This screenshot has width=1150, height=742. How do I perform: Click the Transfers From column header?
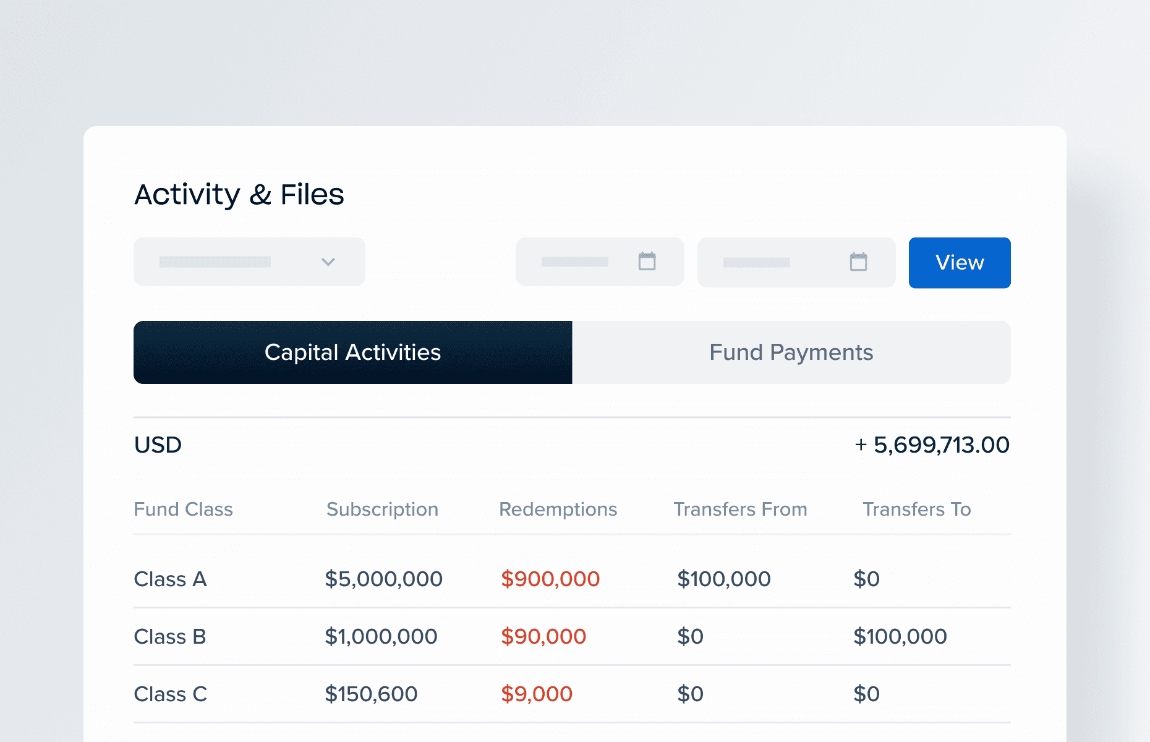coord(740,509)
